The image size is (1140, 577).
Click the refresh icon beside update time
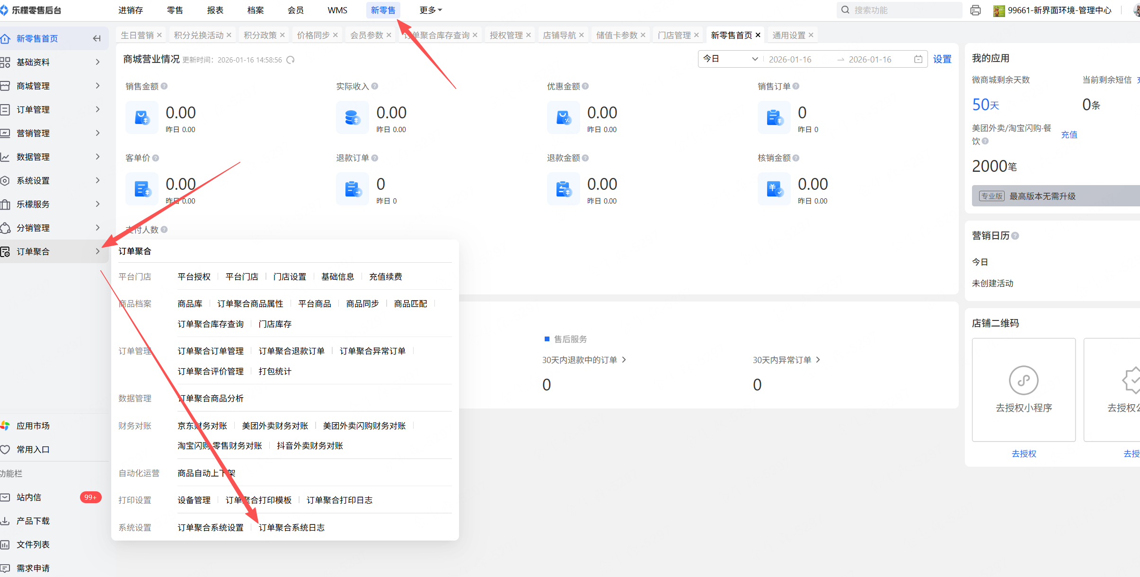pyautogui.click(x=291, y=60)
